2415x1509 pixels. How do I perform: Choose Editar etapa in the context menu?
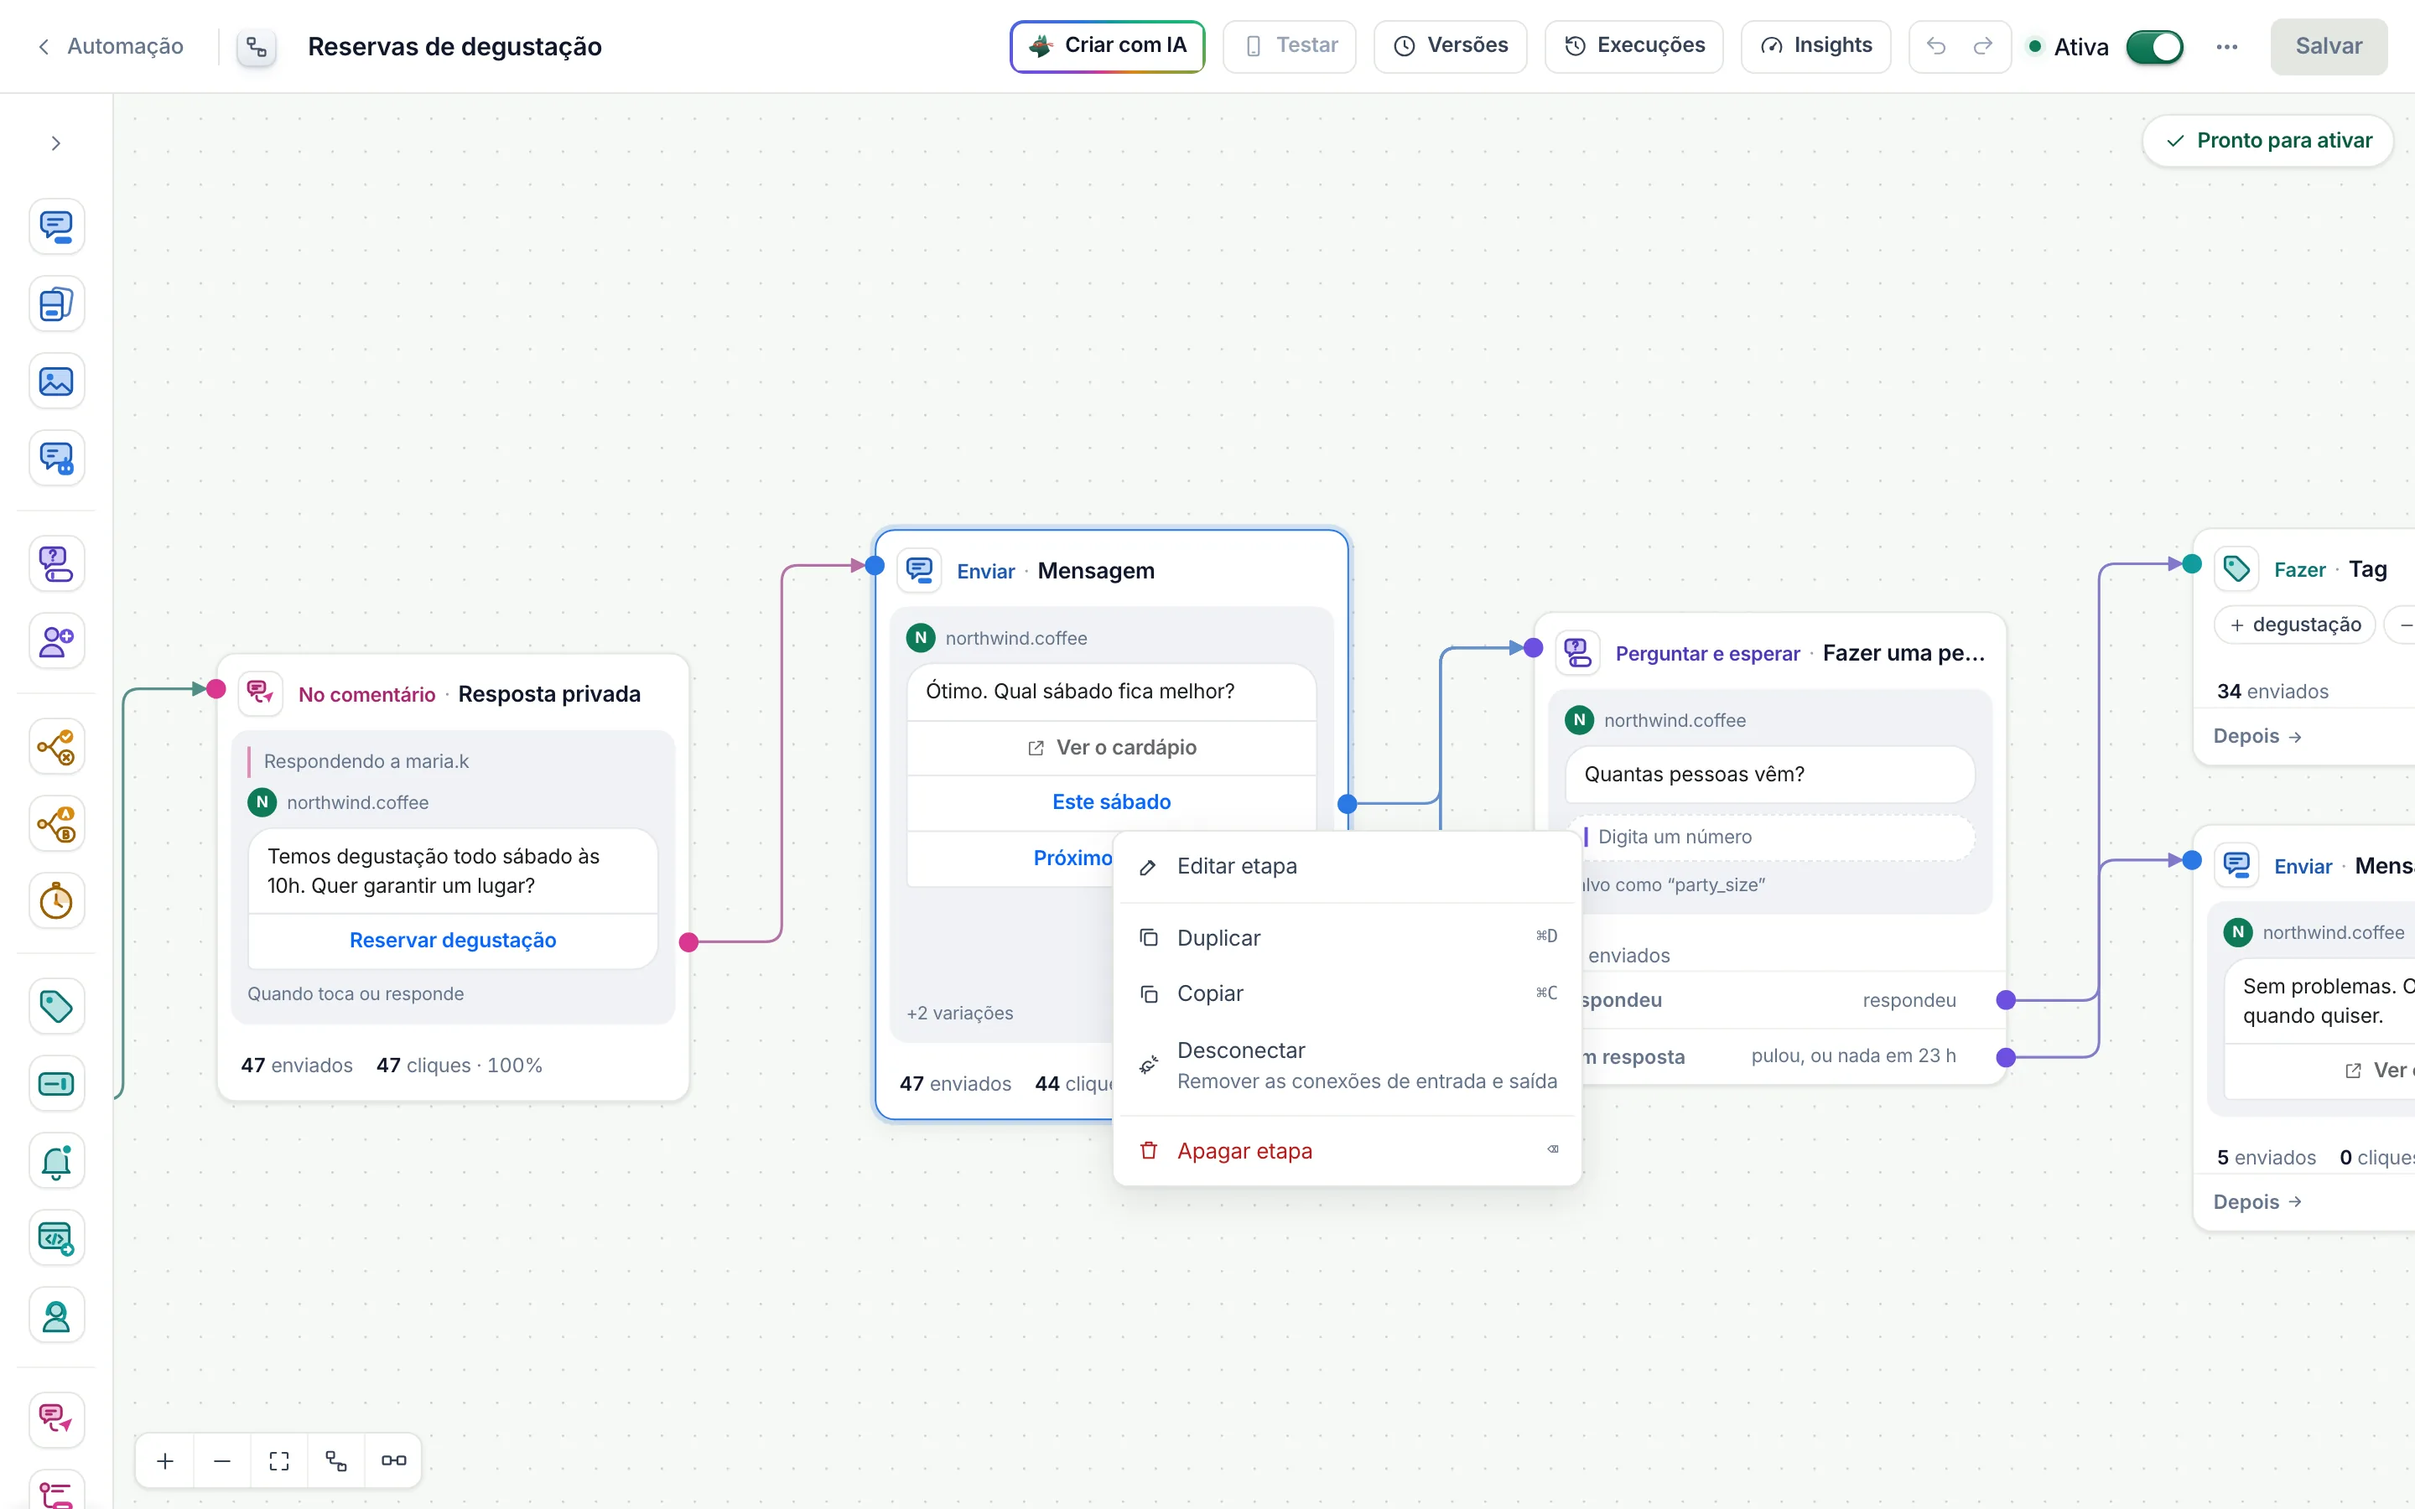pyautogui.click(x=1348, y=866)
